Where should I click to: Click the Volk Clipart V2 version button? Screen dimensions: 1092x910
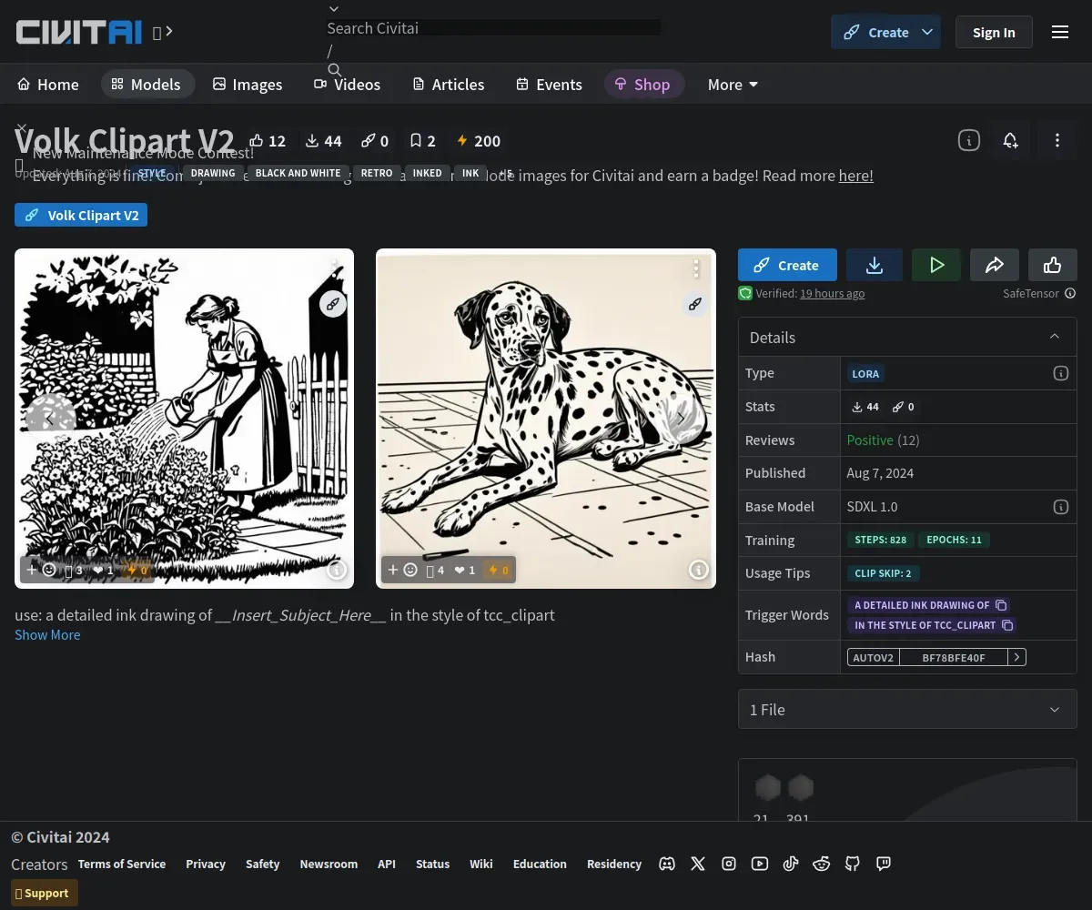(x=81, y=216)
